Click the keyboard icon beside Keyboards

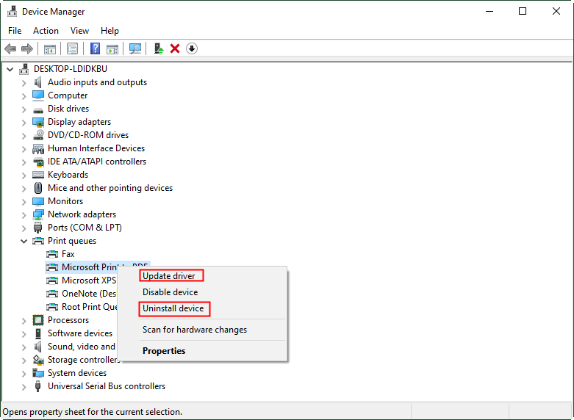click(38, 175)
